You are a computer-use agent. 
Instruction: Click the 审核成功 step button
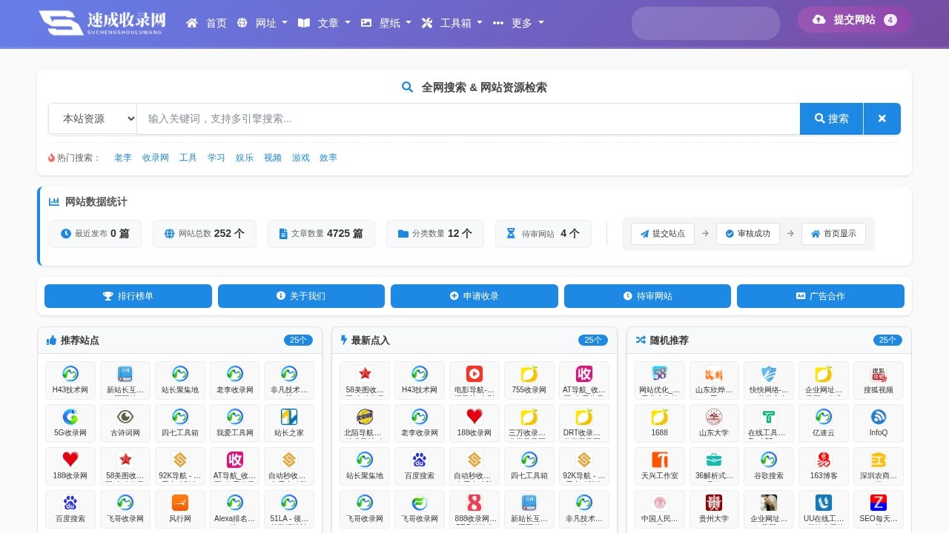coord(748,234)
